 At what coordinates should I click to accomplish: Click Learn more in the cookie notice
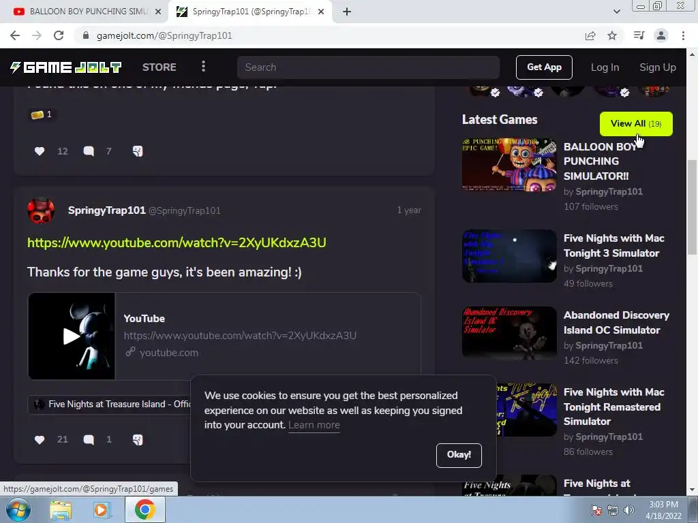pos(314,425)
